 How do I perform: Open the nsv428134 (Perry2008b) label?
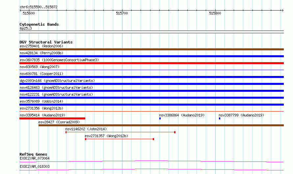tap(41, 53)
